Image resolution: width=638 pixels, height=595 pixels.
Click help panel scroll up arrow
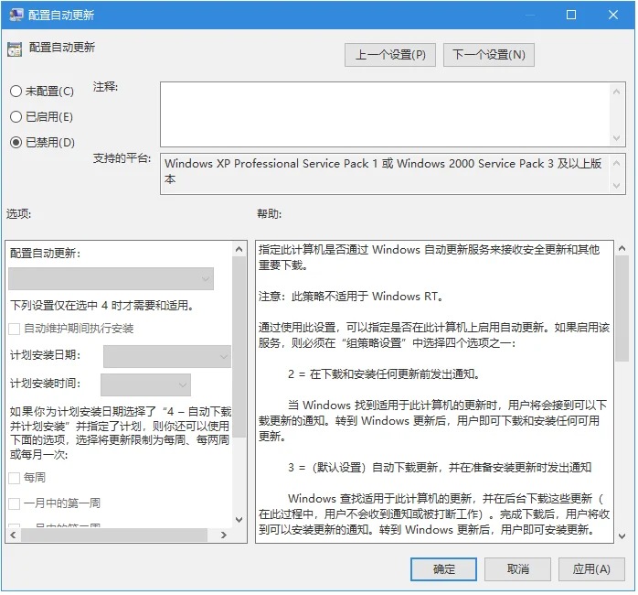(622, 248)
